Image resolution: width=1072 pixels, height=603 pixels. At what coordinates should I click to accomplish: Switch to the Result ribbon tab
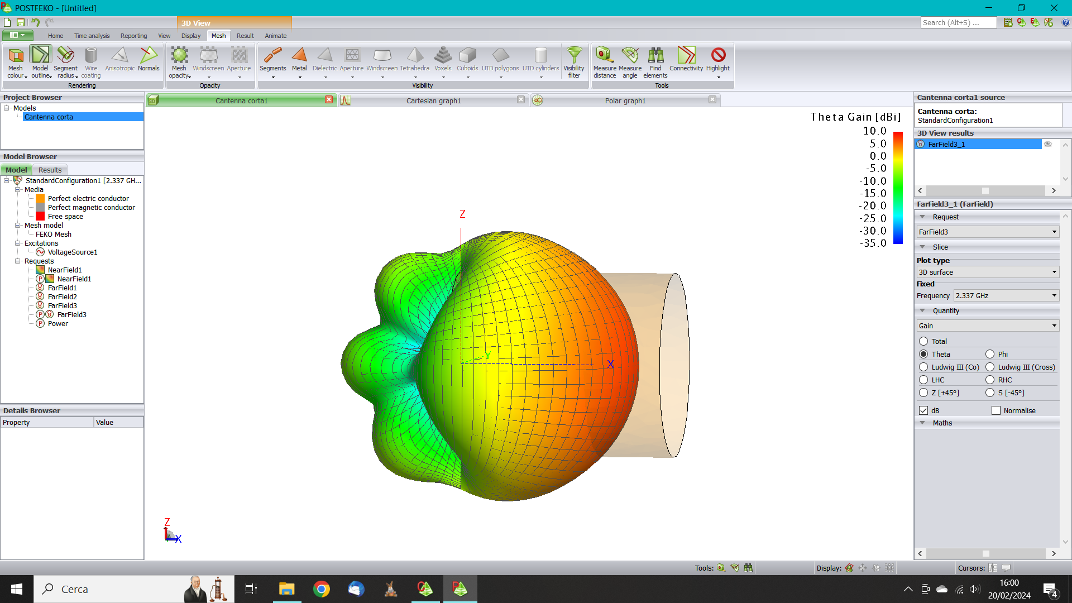point(245,36)
